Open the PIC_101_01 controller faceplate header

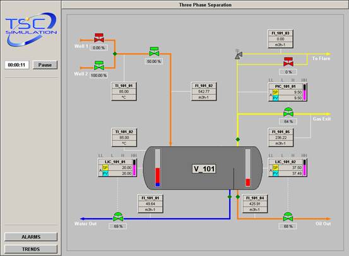(x=285, y=87)
